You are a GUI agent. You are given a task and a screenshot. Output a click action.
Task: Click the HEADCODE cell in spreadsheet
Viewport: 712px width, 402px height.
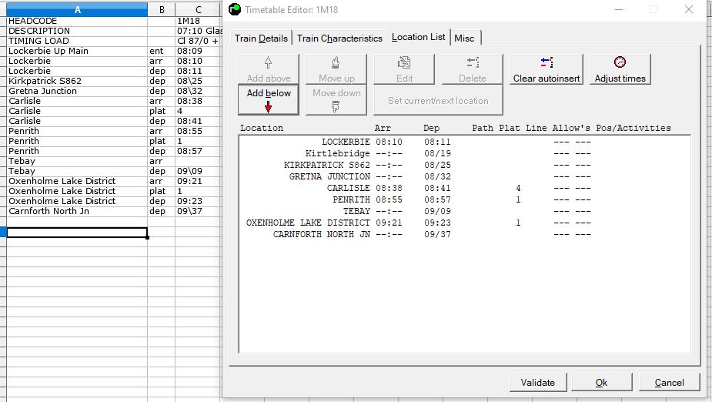(x=77, y=21)
